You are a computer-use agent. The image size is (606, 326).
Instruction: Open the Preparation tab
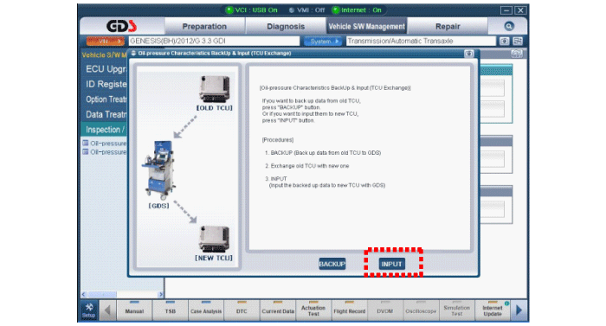coord(204,26)
